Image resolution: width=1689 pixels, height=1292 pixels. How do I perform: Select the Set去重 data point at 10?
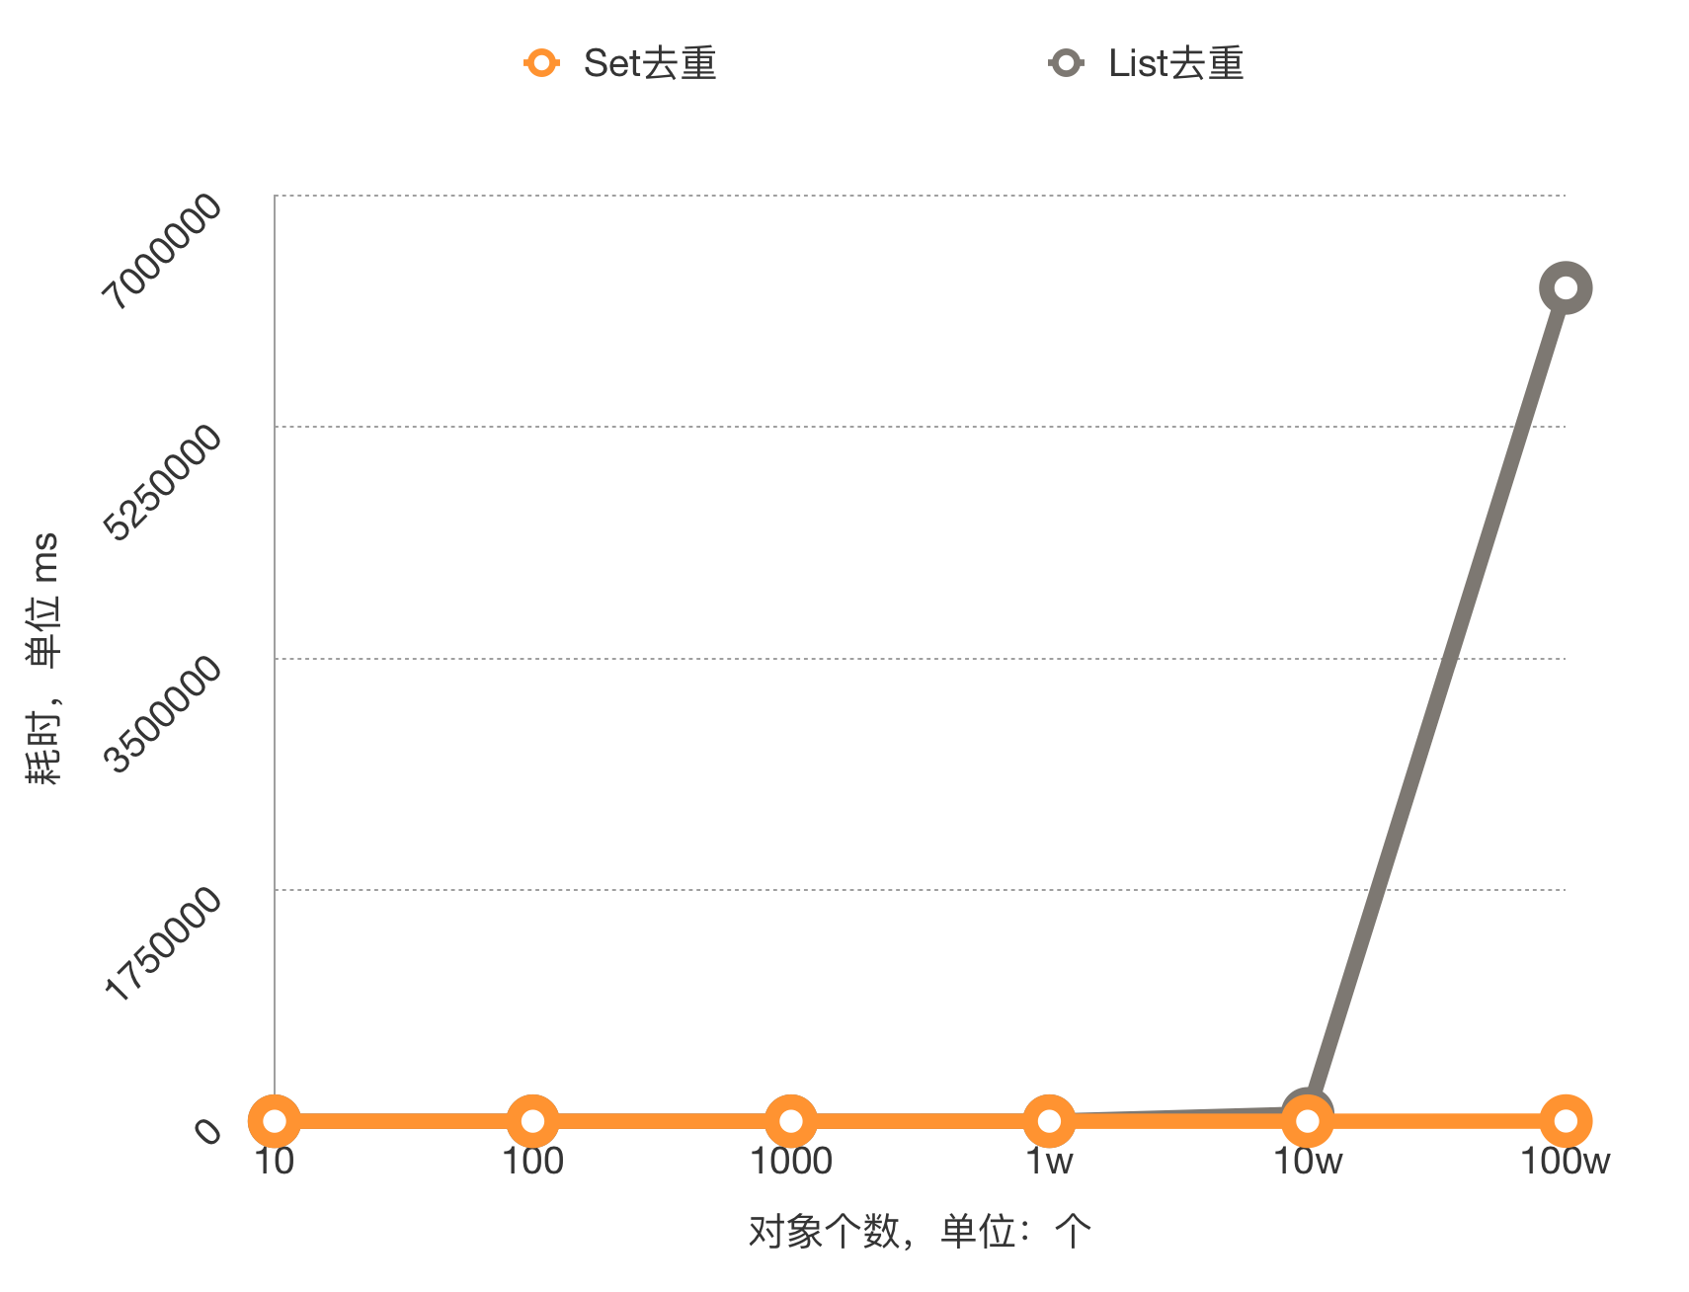(275, 1121)
